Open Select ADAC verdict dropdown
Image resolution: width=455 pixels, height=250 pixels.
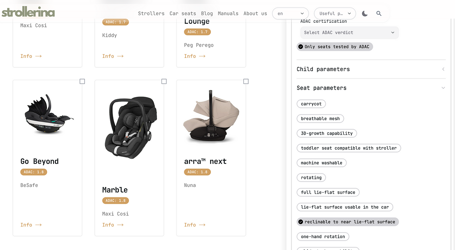click(349, 33)
